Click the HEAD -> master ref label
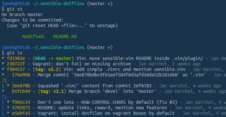The height and width of the screenshot is (117, 226). [53, 58]
